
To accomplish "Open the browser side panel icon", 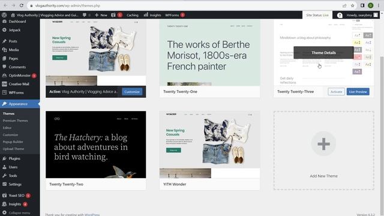I will [x=362, y=5].
